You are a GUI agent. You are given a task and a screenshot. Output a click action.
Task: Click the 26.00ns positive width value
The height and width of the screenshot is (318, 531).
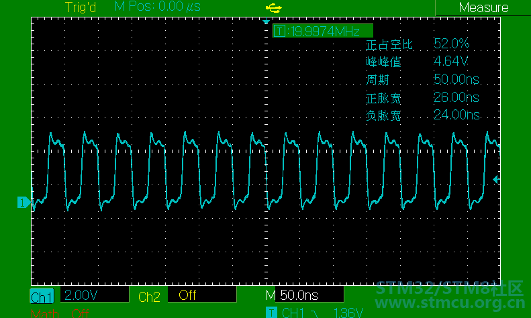click(456, 97)
